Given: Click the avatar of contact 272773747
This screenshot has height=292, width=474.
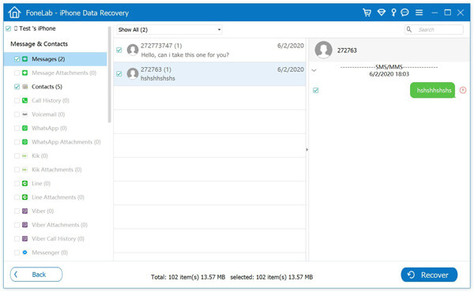Looking at the screenshot, I should click(x=133, y=50).
